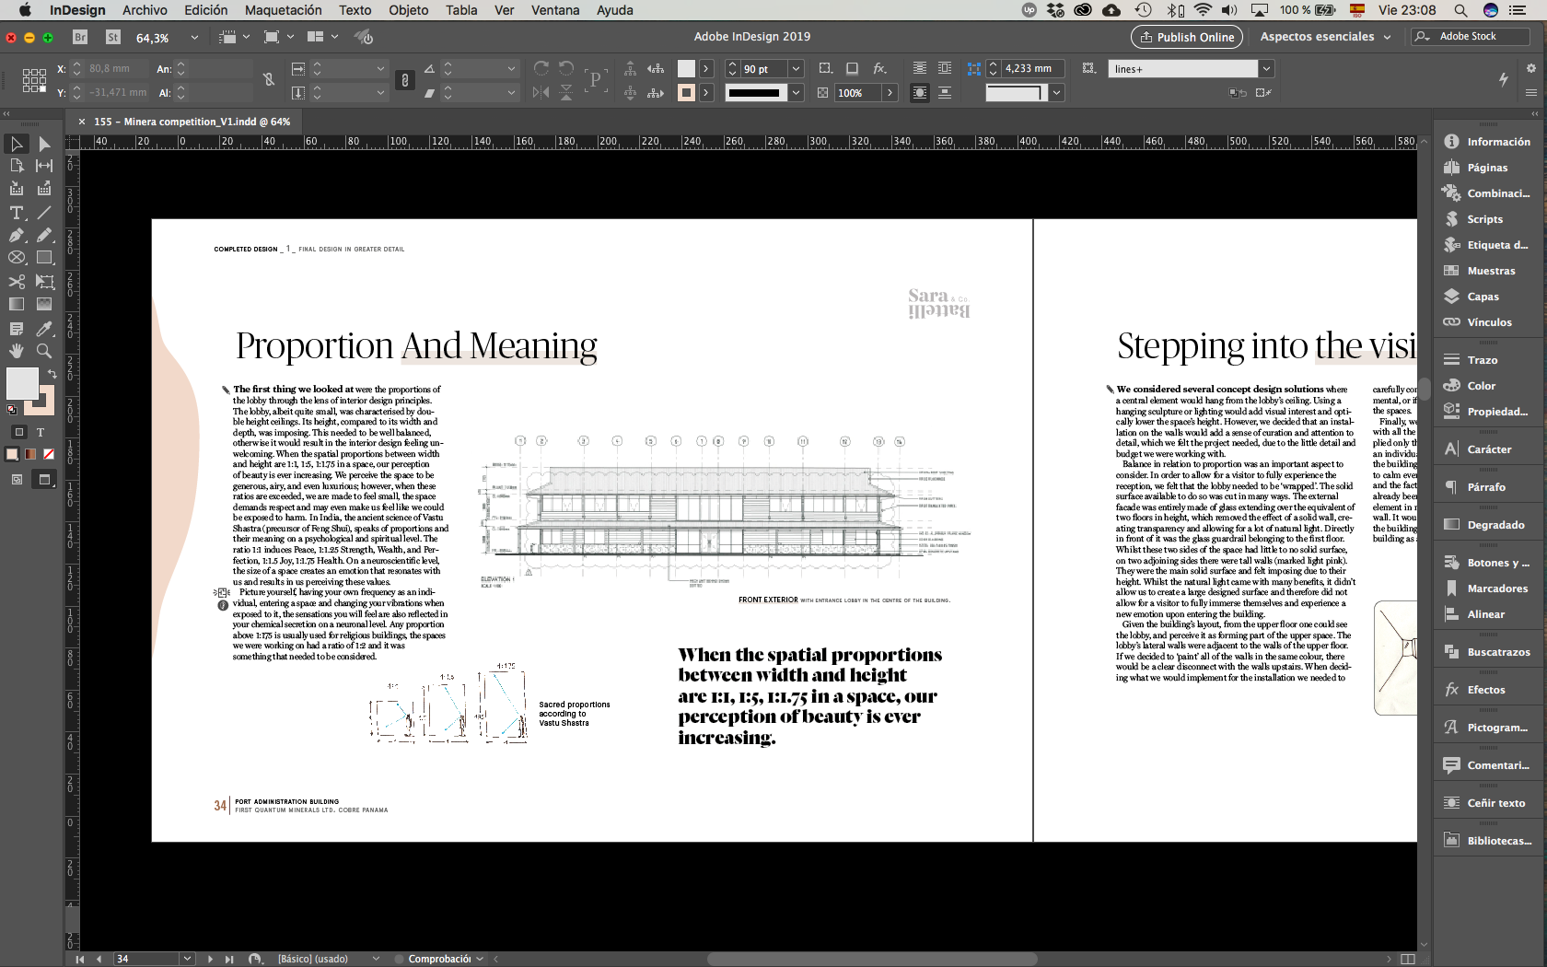Choose the Zoom tool
Screen dimensions: 1547x967
coord(44,351)
